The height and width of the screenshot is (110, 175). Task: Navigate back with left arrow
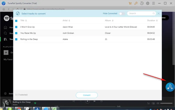pyautogui.click(x=9, y=9)
